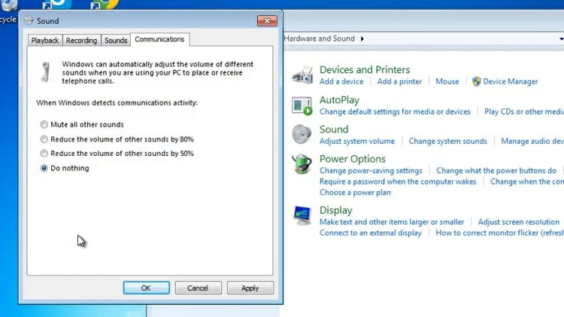Open the Power Options battery icon

(302, 163)
